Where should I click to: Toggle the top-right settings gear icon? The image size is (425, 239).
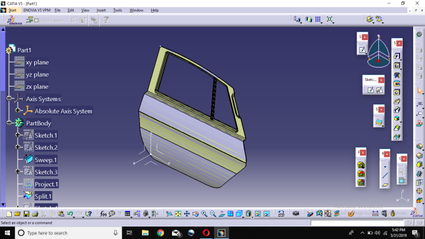[419, 34]
